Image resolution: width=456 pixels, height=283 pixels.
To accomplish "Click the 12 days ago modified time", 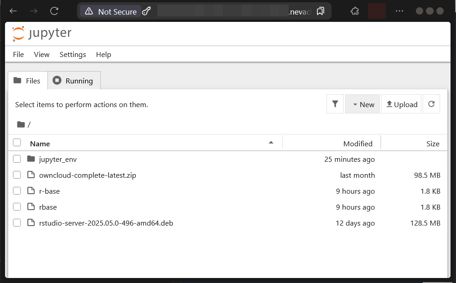I will tap(355, 223).
